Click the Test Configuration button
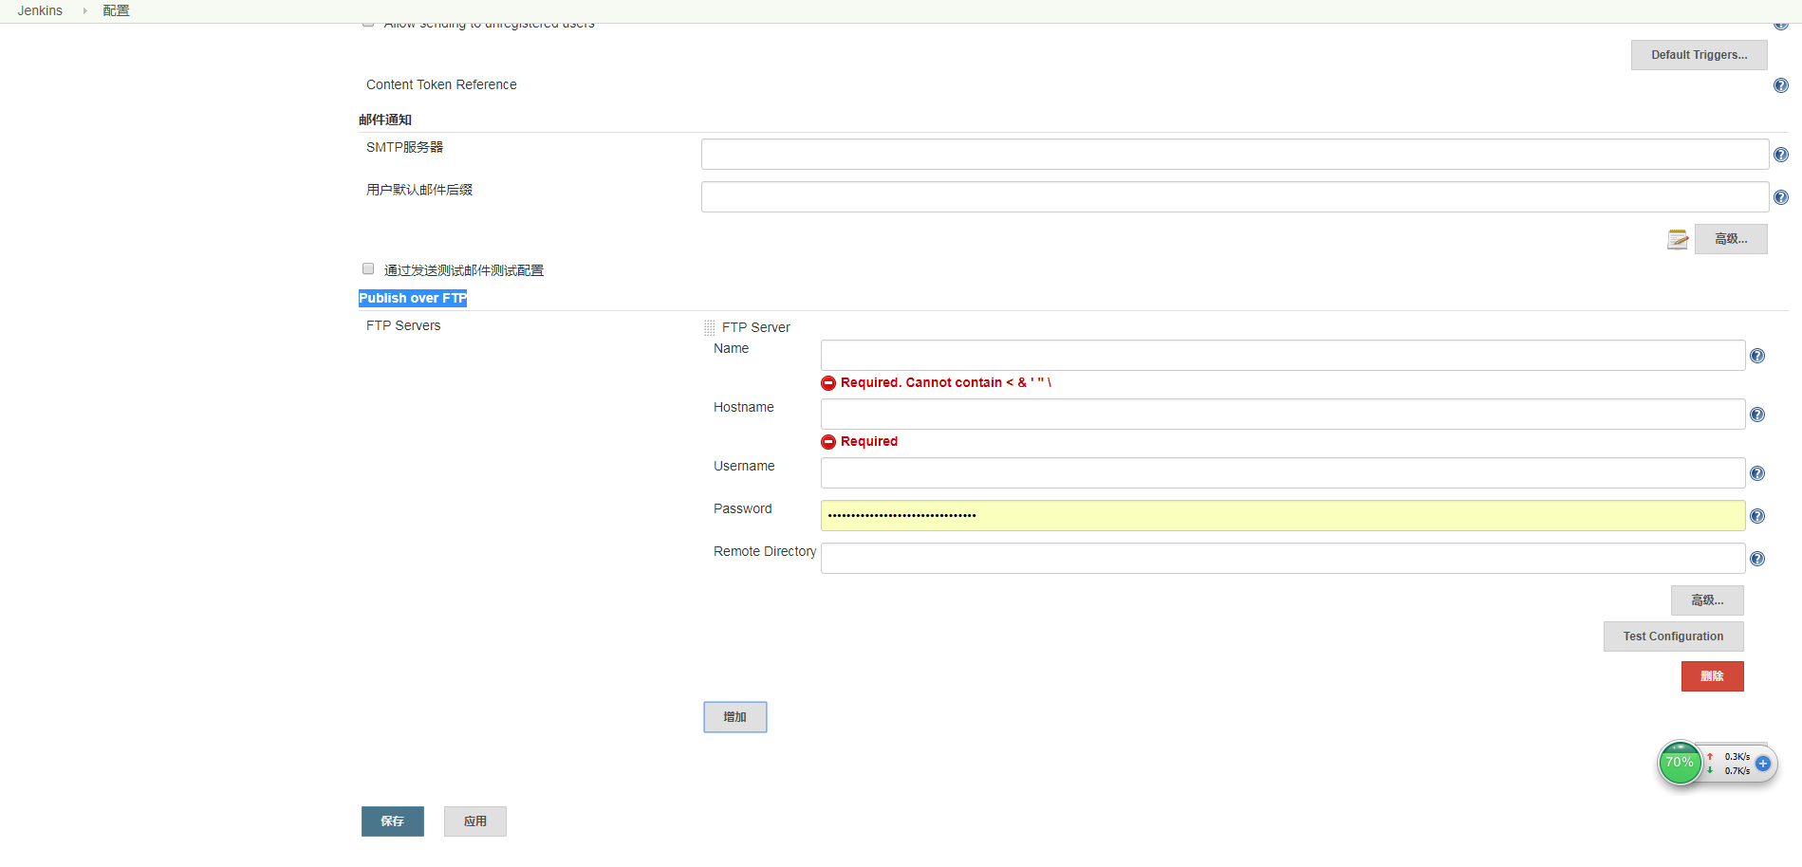 (1672, 636)
